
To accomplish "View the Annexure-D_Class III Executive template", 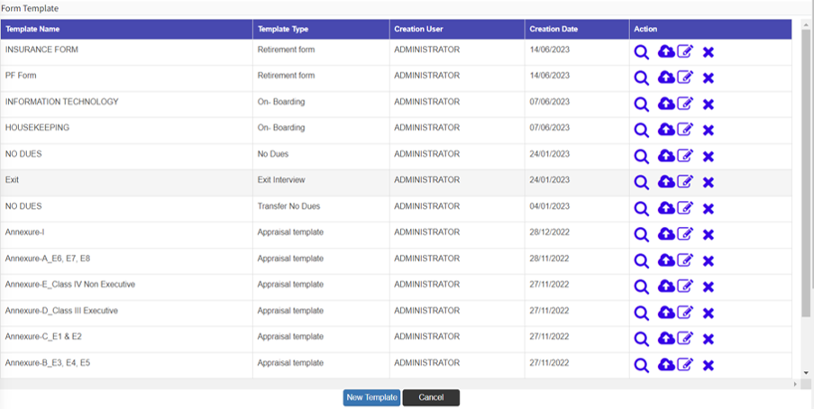I will (641, 314).
